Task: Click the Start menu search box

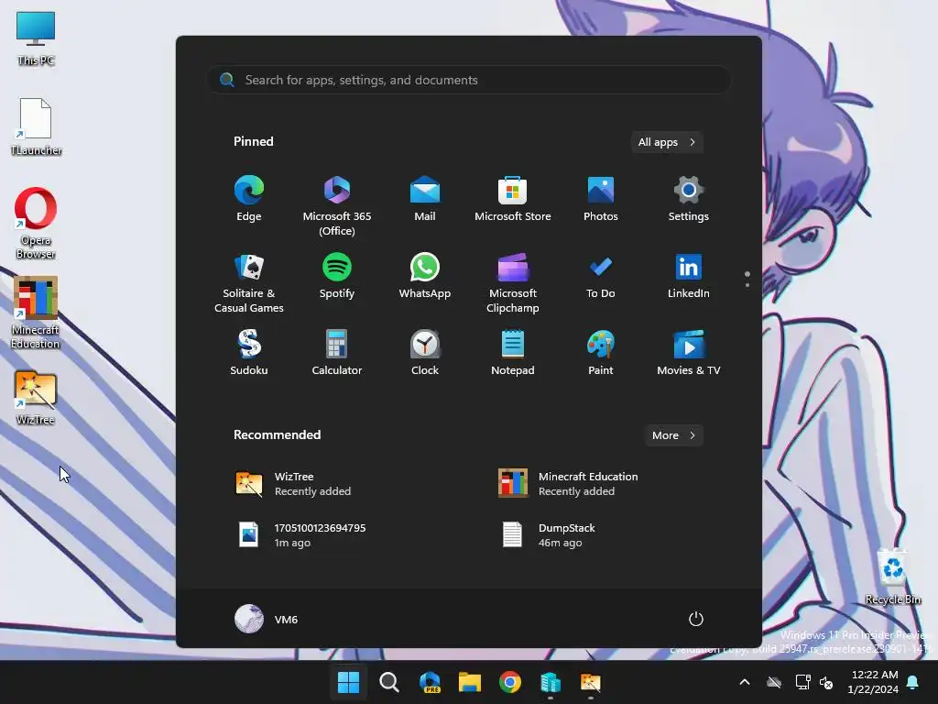Action: click(469, 80)
